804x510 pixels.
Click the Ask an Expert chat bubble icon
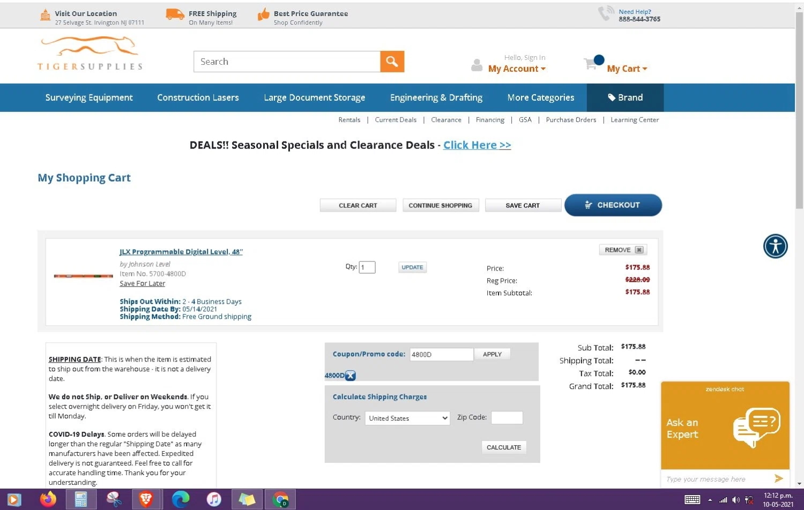pyautogui.click(x=756, y=427)
